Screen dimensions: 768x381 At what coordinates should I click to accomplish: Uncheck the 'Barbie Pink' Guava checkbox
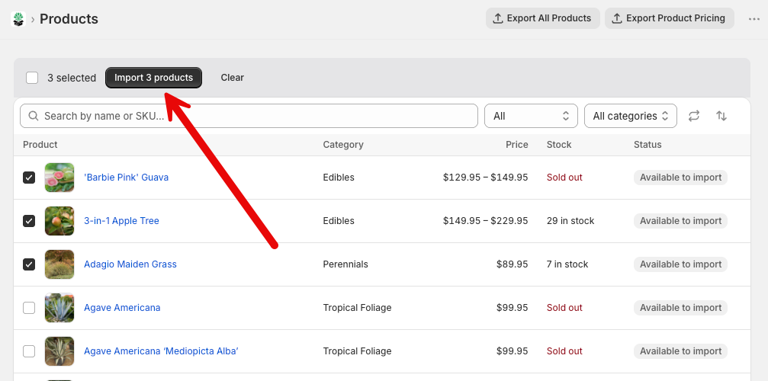point(29,178)
